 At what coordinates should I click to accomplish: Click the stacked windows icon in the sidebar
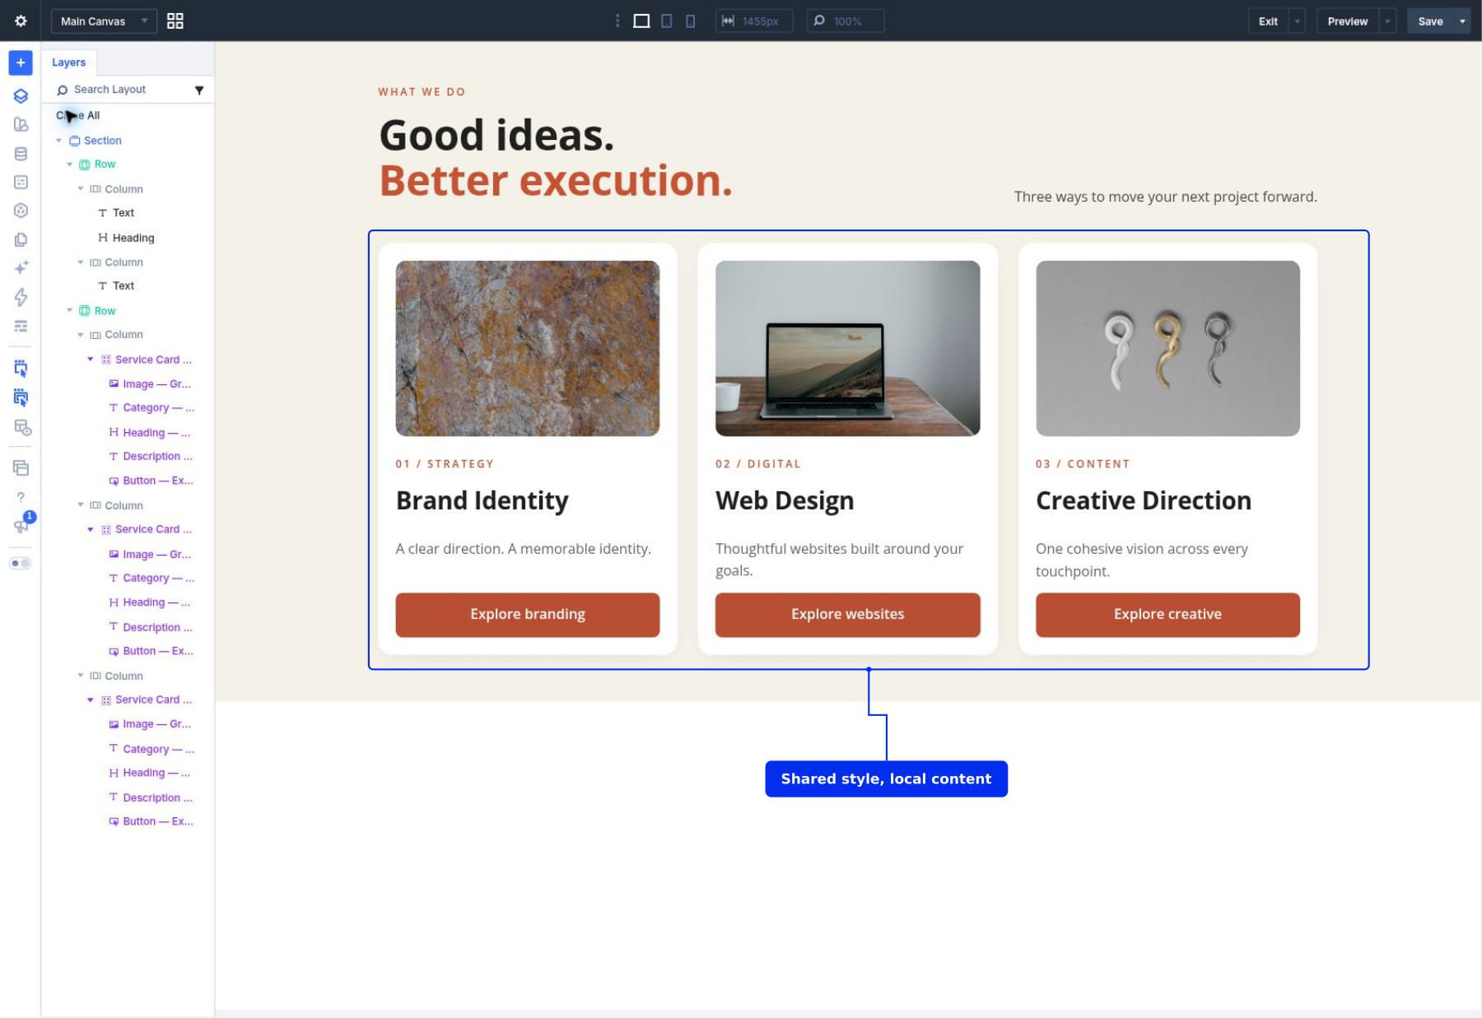(x=21, y=468)
